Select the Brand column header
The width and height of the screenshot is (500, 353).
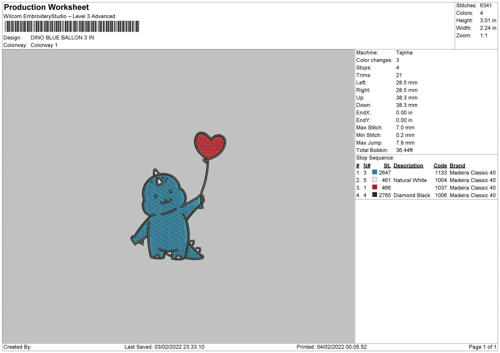click(457, 166)
